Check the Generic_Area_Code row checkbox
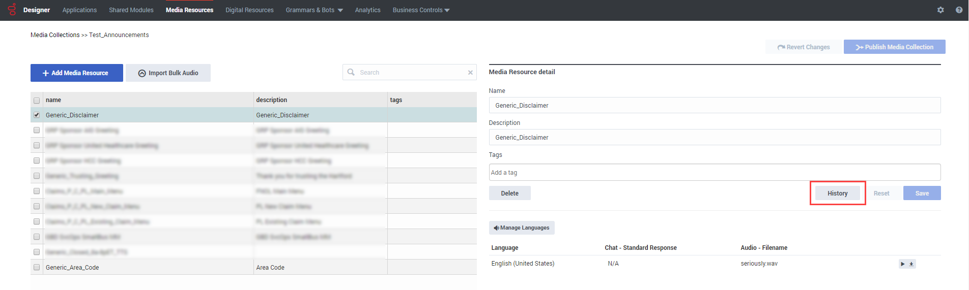The image size is (969, 290). point(37,267)
